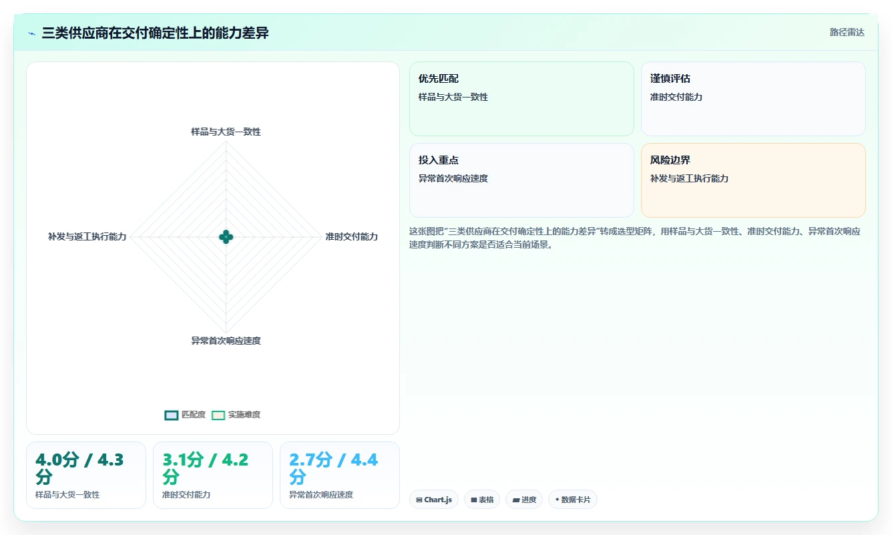Open the 优先匹配 card

click(x=521, y=99)
